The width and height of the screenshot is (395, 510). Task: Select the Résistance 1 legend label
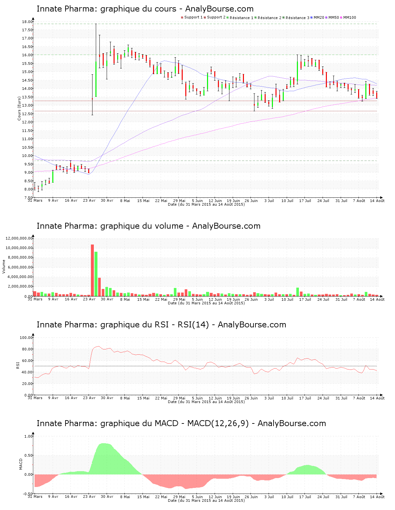pyautogui.click(x=242, y=17)
